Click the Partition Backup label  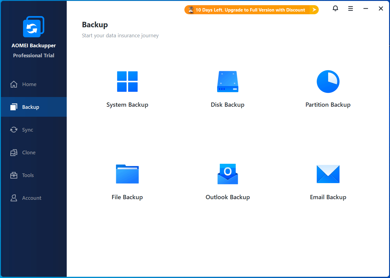point(328,105)
